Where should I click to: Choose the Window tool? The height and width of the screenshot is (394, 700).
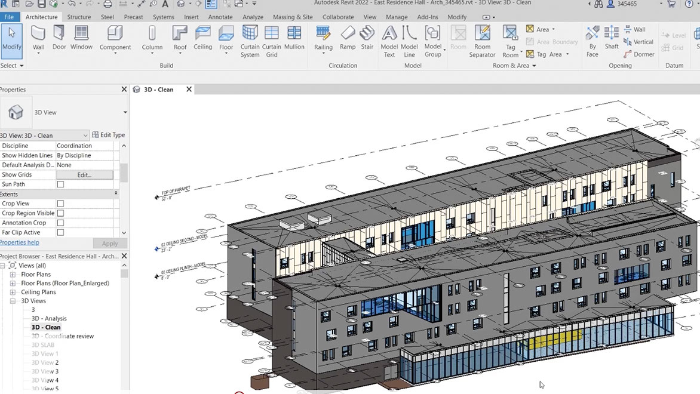(x=81, y=37)
